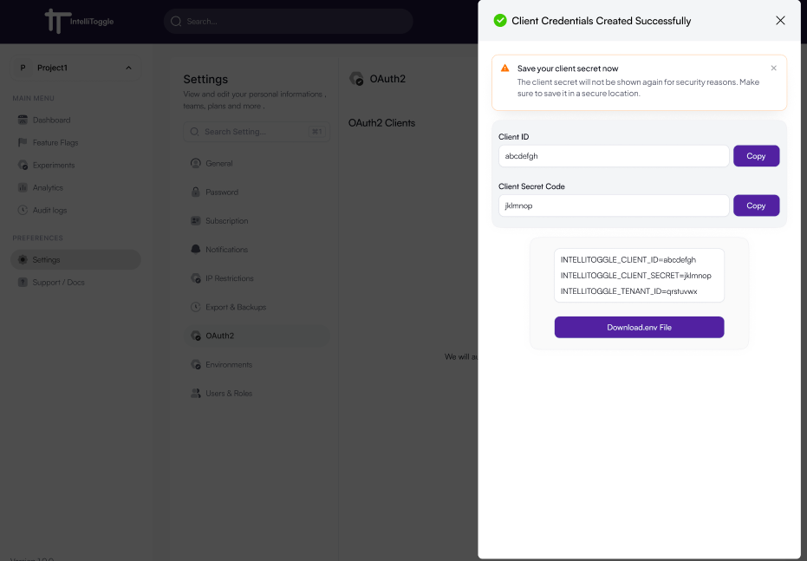Click the Feature Flags flag icon

(x=23, y=142)
